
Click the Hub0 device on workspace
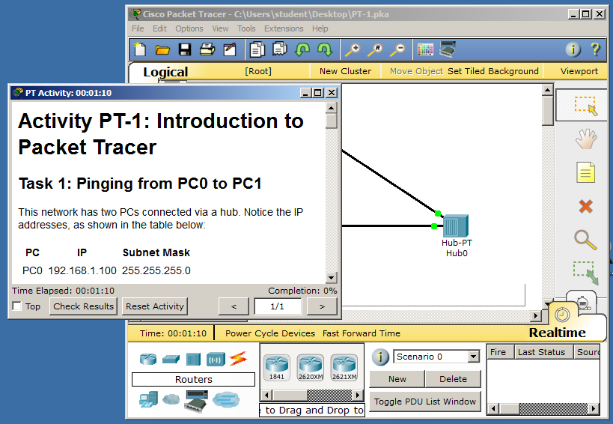pos(456,225)
